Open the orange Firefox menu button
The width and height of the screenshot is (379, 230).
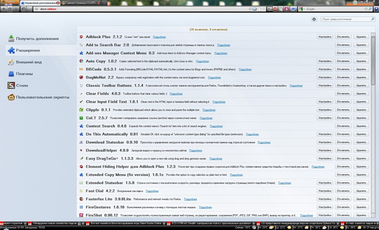click(x=9, y=2)
